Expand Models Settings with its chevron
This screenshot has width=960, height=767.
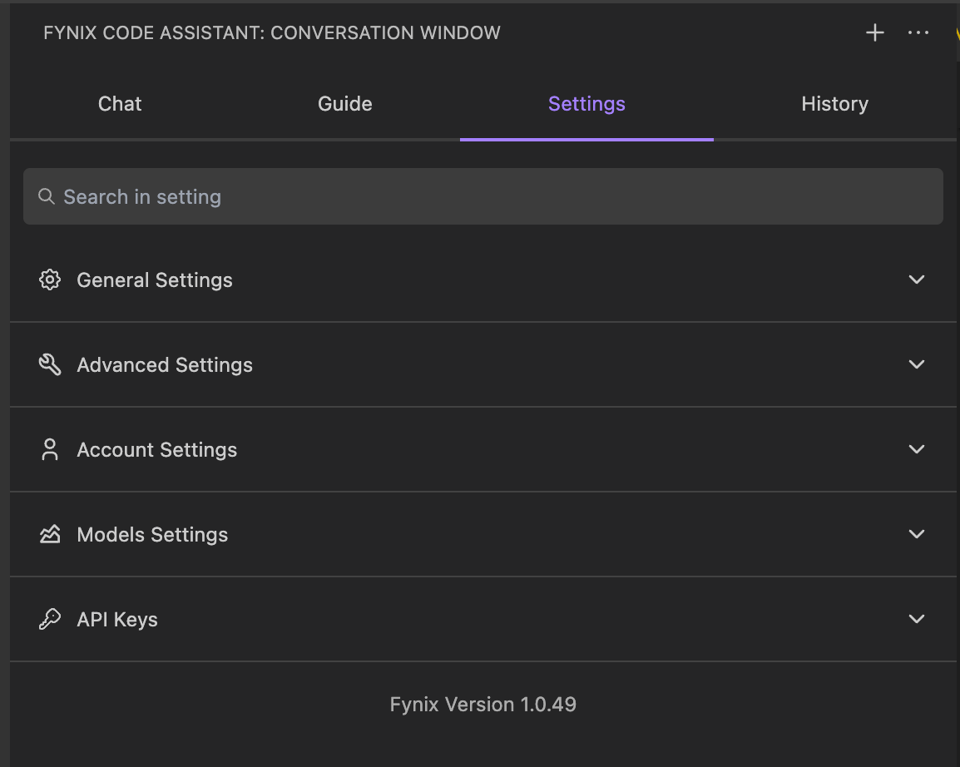(916, 534)
